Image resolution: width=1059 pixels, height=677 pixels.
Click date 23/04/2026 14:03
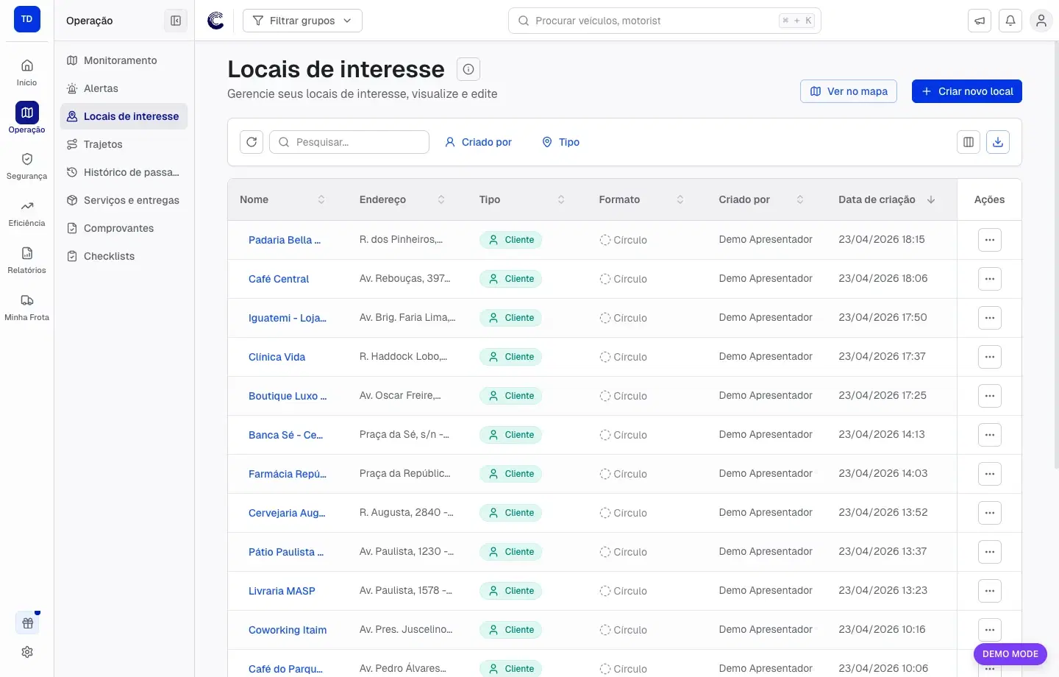tap(883, 473)
